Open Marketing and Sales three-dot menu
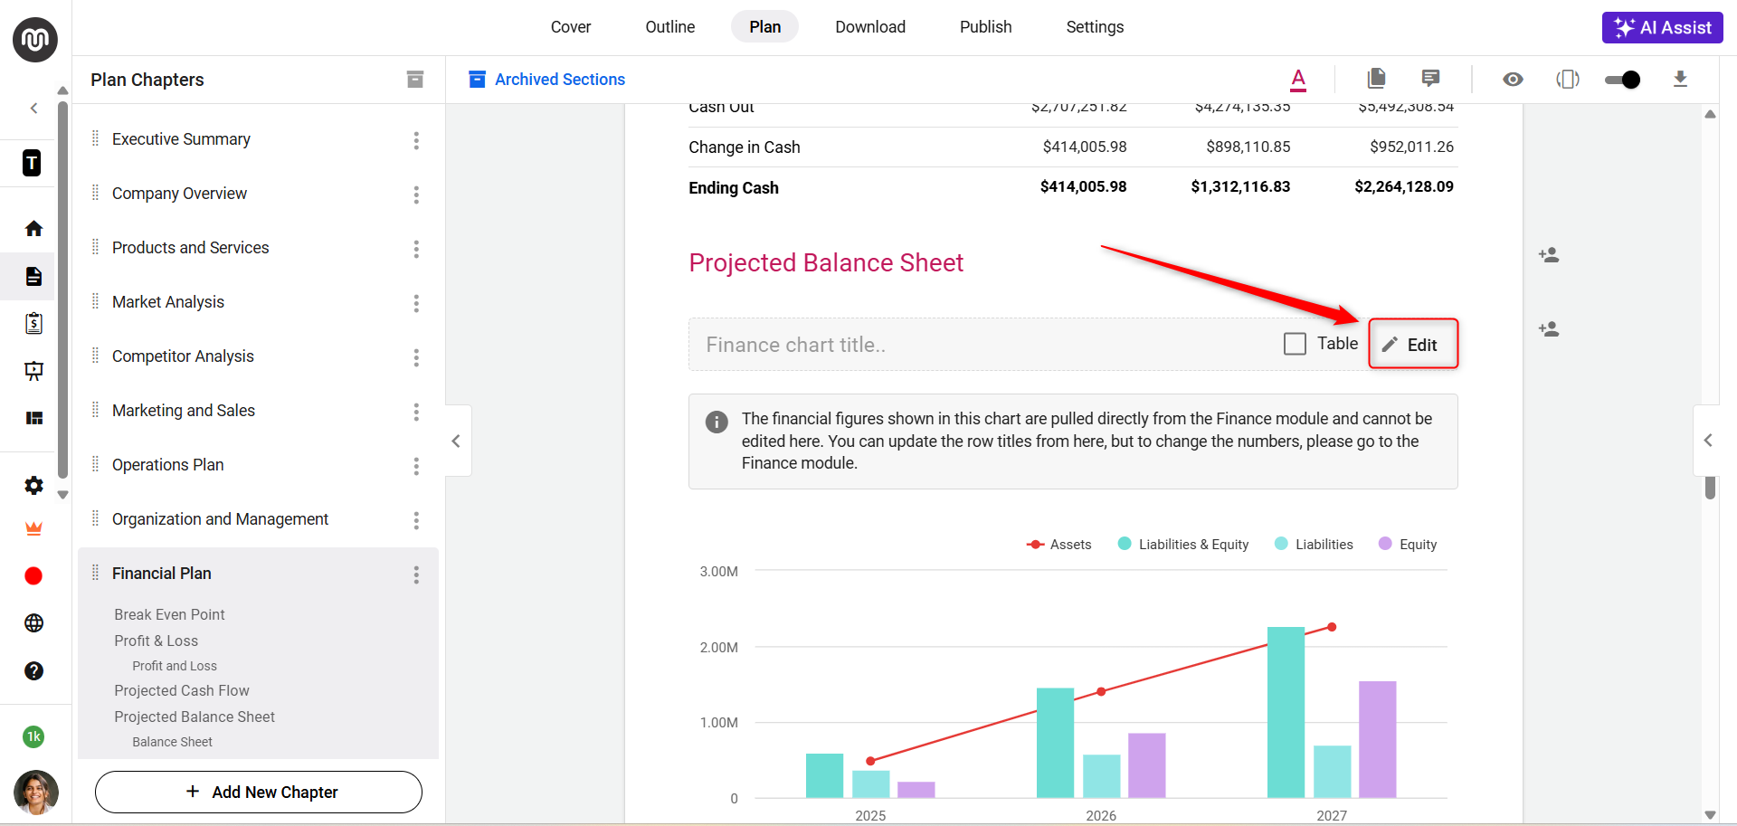The width and height of the screenshot is (1737, 826). coord(416,412)
